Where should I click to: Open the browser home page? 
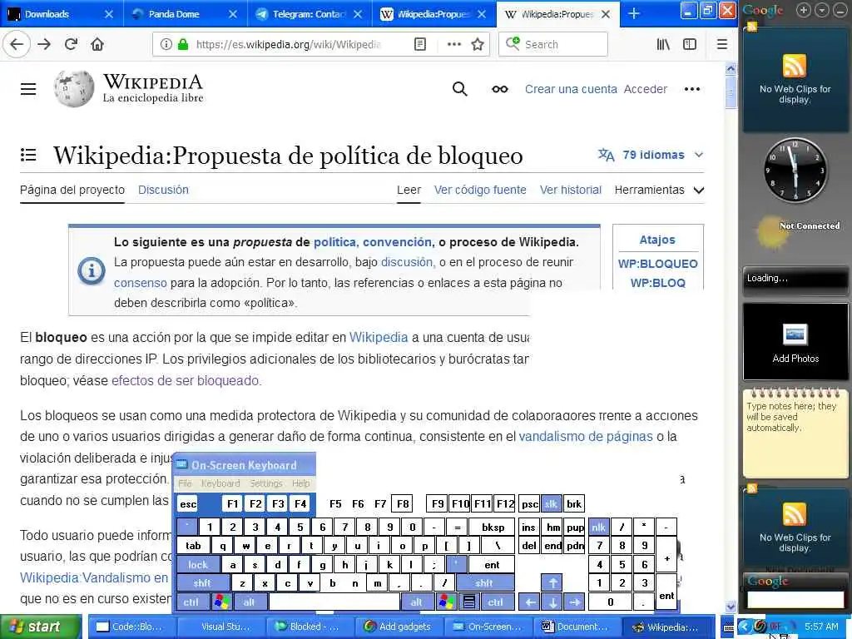coord(97,44)
